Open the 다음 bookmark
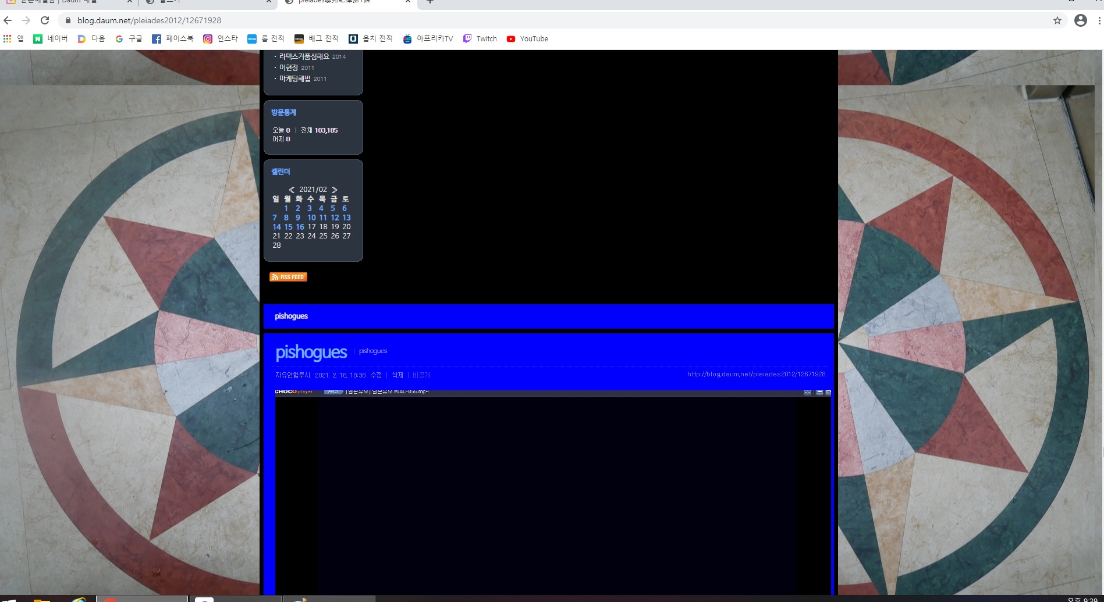Screen dimensions: 1104x602 [91, 39]
